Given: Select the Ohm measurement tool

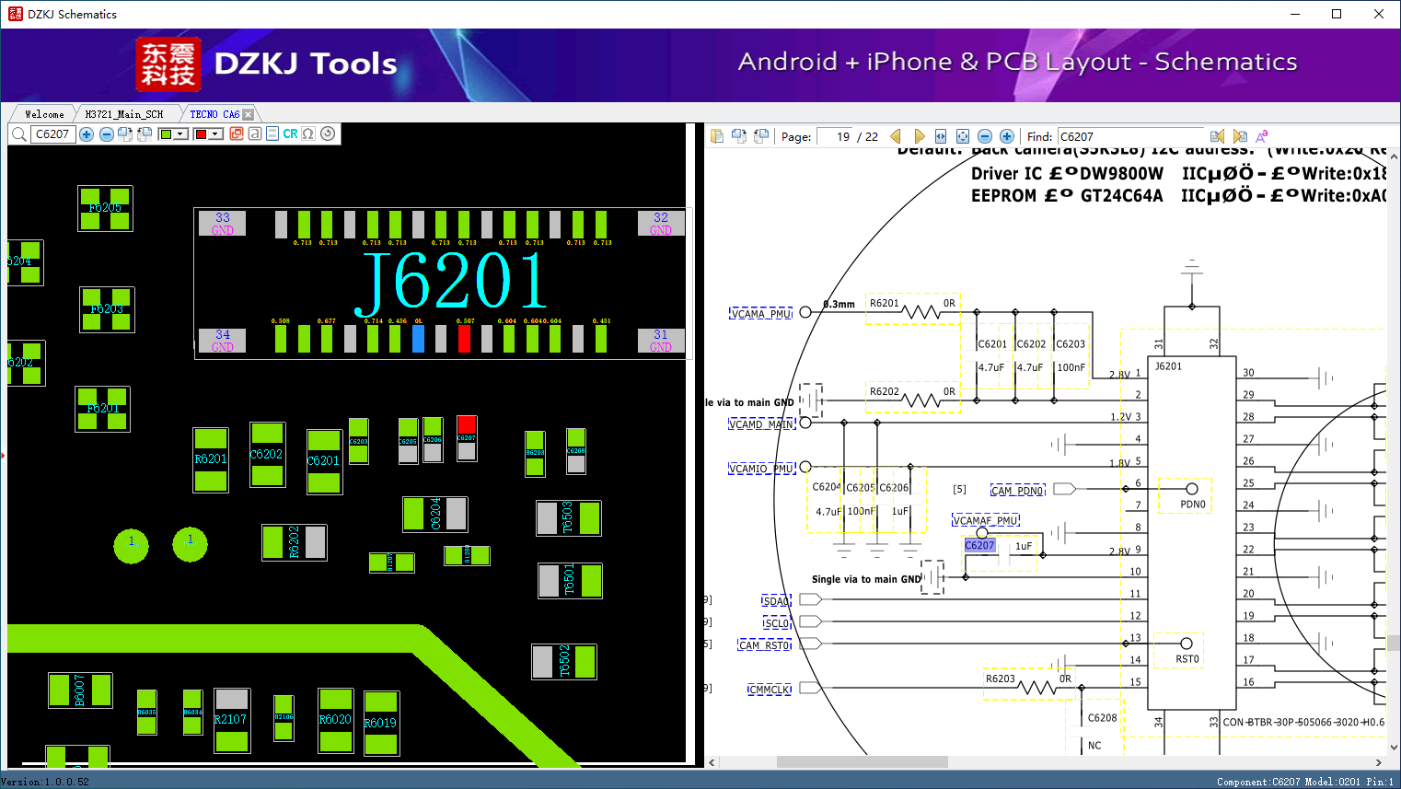Looking at the screenshot, I should (309, 133).
